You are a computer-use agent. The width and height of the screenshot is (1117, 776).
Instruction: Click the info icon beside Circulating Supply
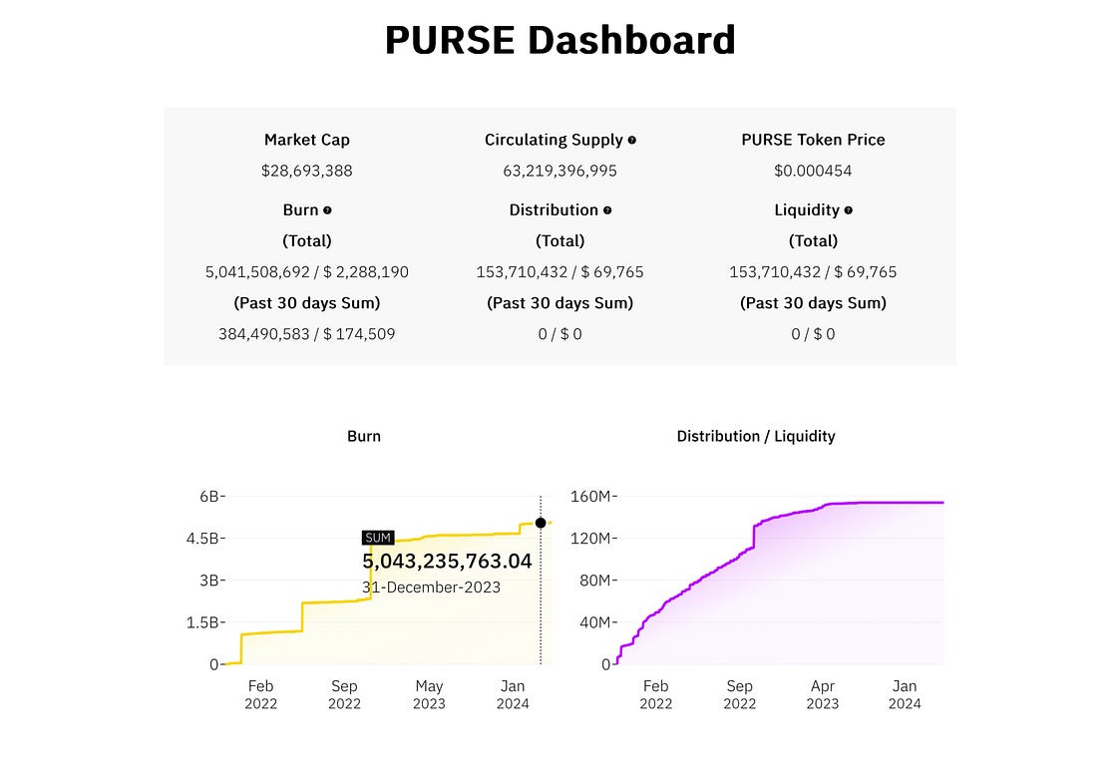click(632, 141)
